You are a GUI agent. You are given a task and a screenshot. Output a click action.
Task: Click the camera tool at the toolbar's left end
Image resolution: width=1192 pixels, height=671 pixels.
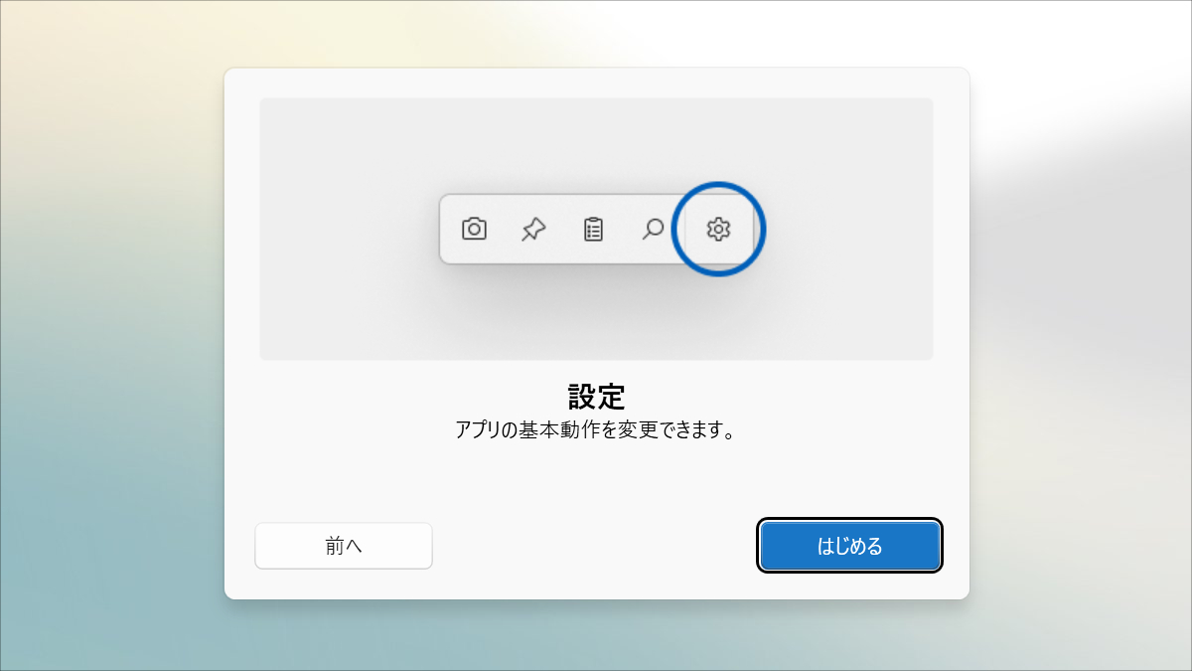tap(474, 229)
